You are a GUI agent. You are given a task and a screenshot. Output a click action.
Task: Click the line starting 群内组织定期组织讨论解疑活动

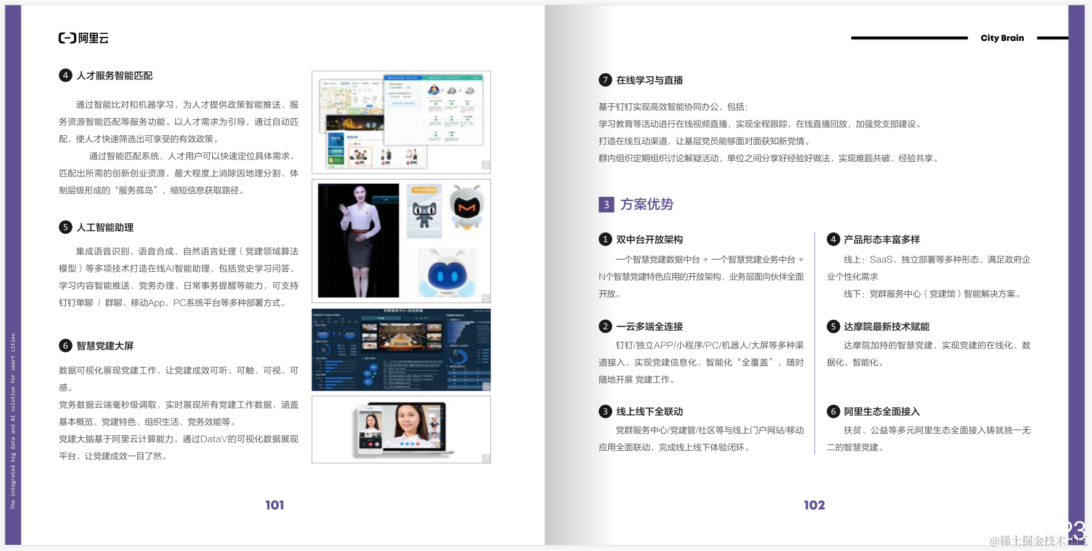(x=770, y=159)
